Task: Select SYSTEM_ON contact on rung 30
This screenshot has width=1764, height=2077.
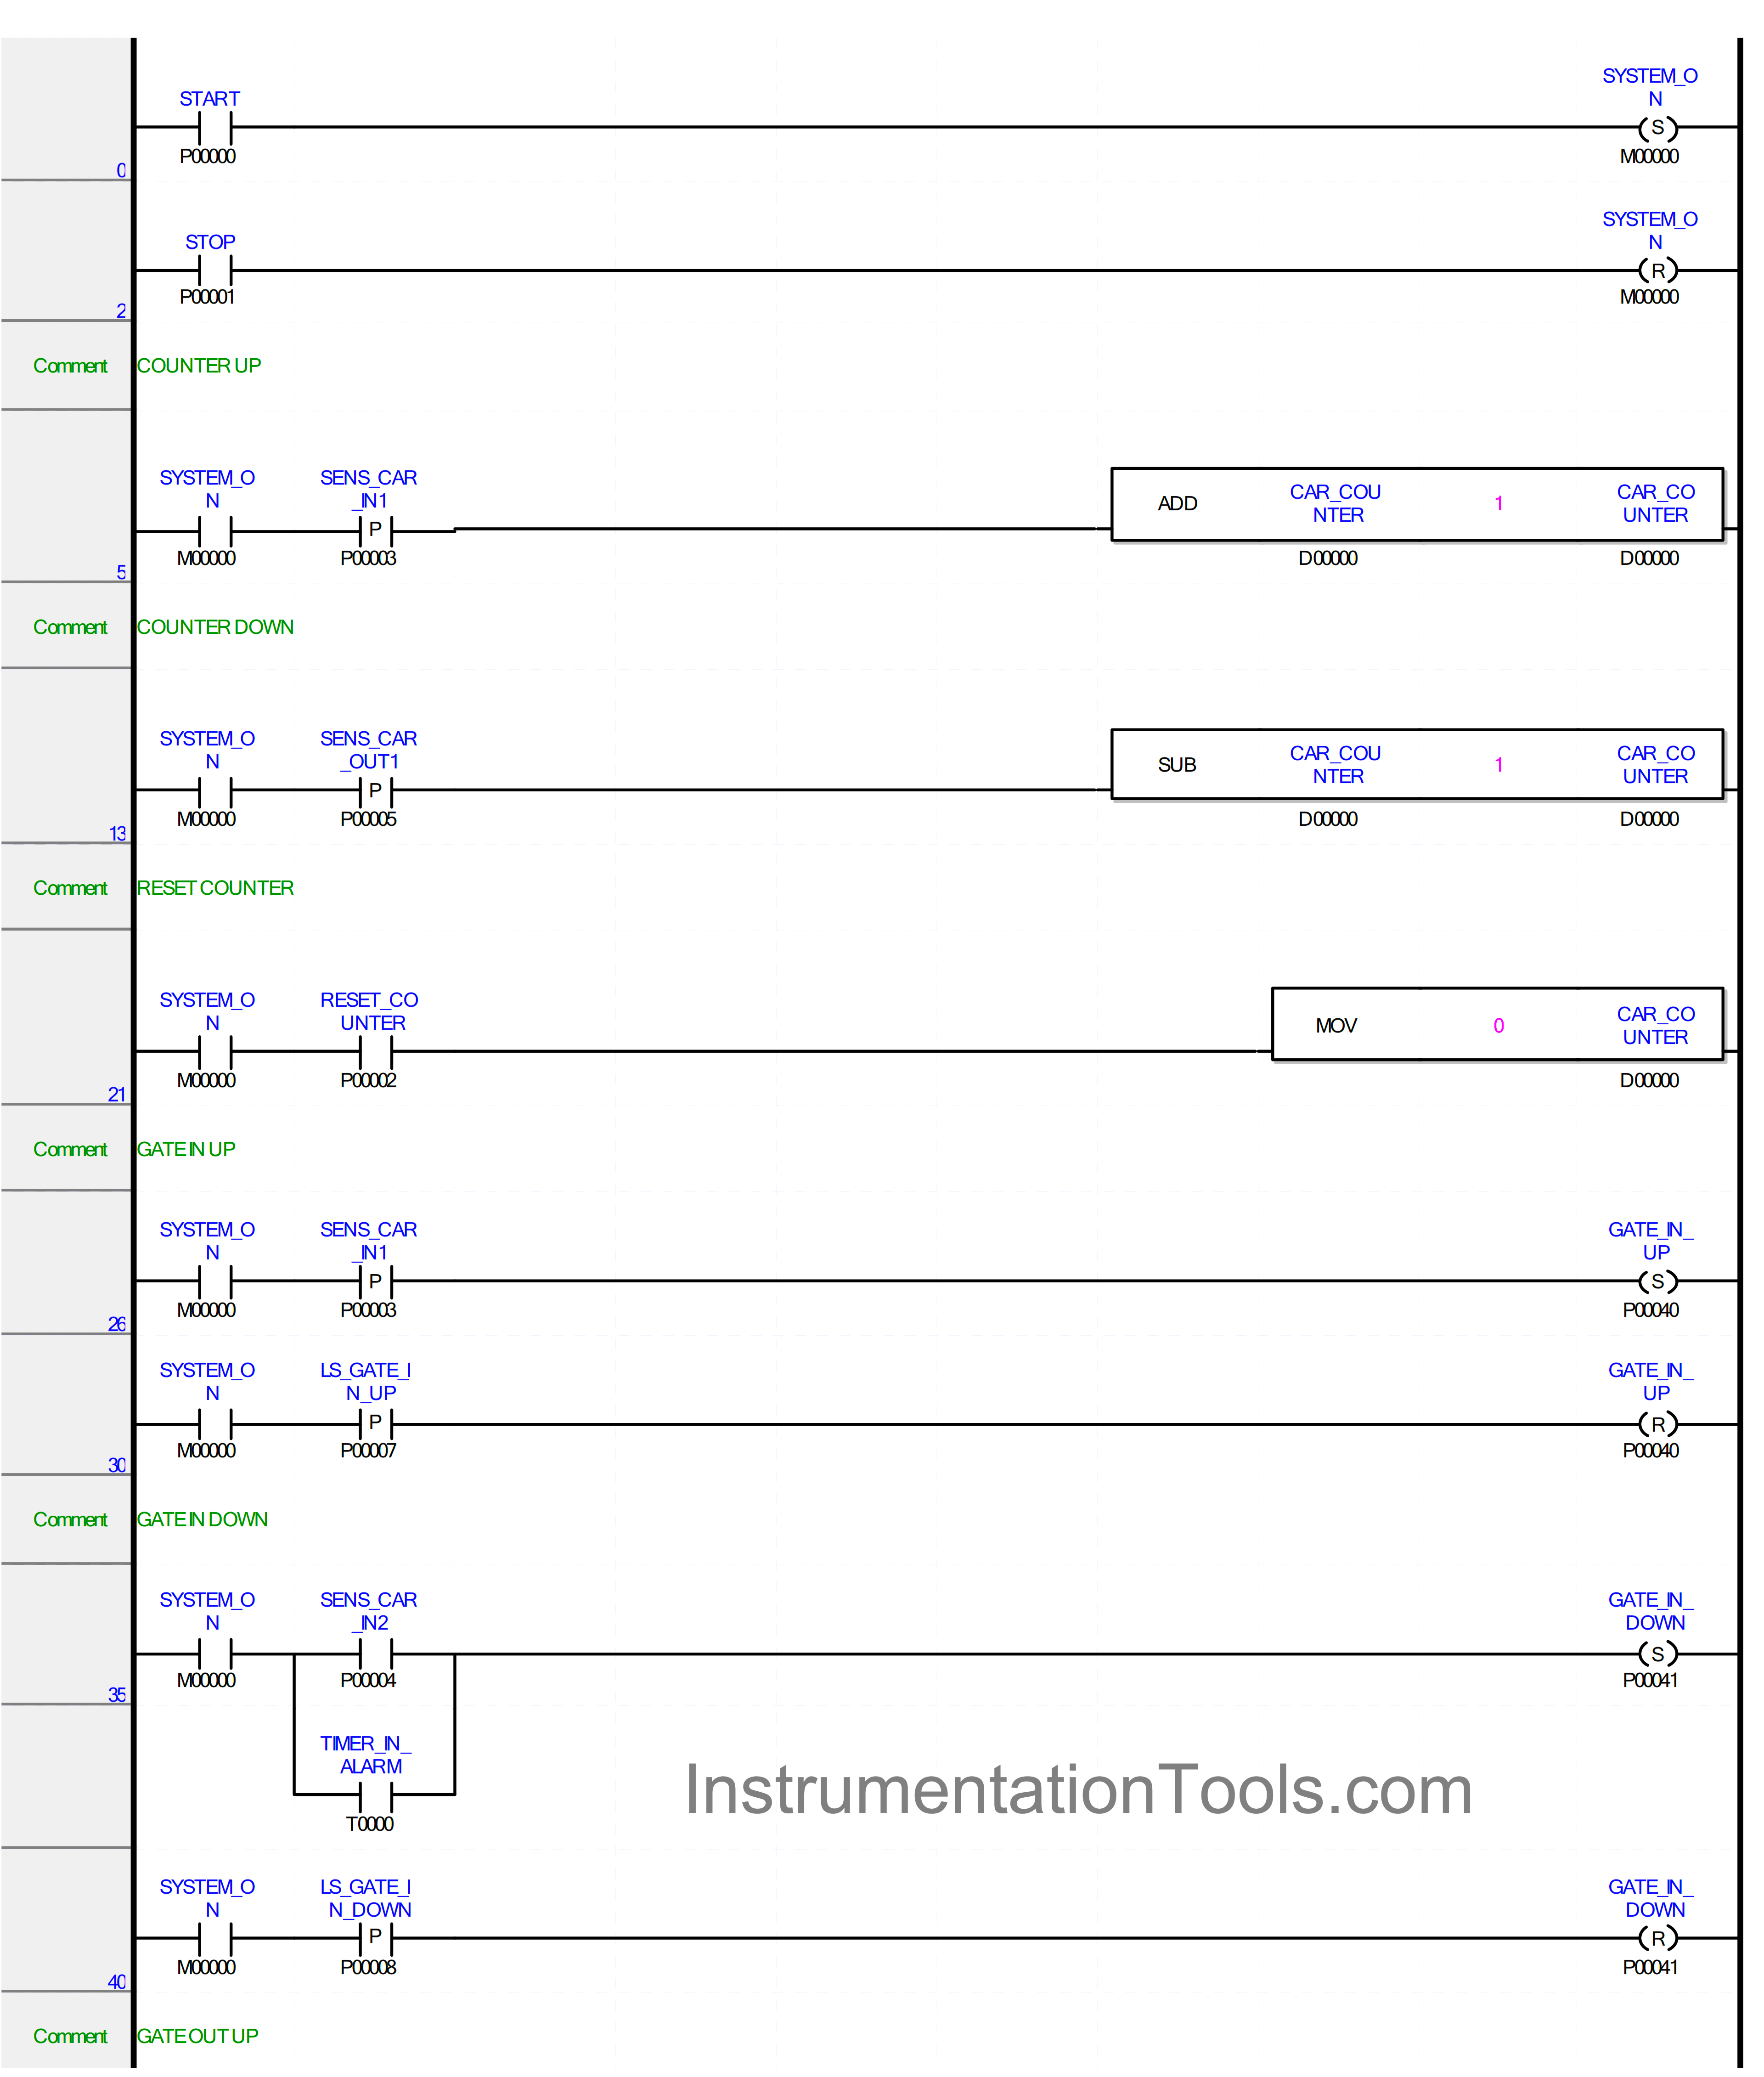Action: [x=215, y=1423]
